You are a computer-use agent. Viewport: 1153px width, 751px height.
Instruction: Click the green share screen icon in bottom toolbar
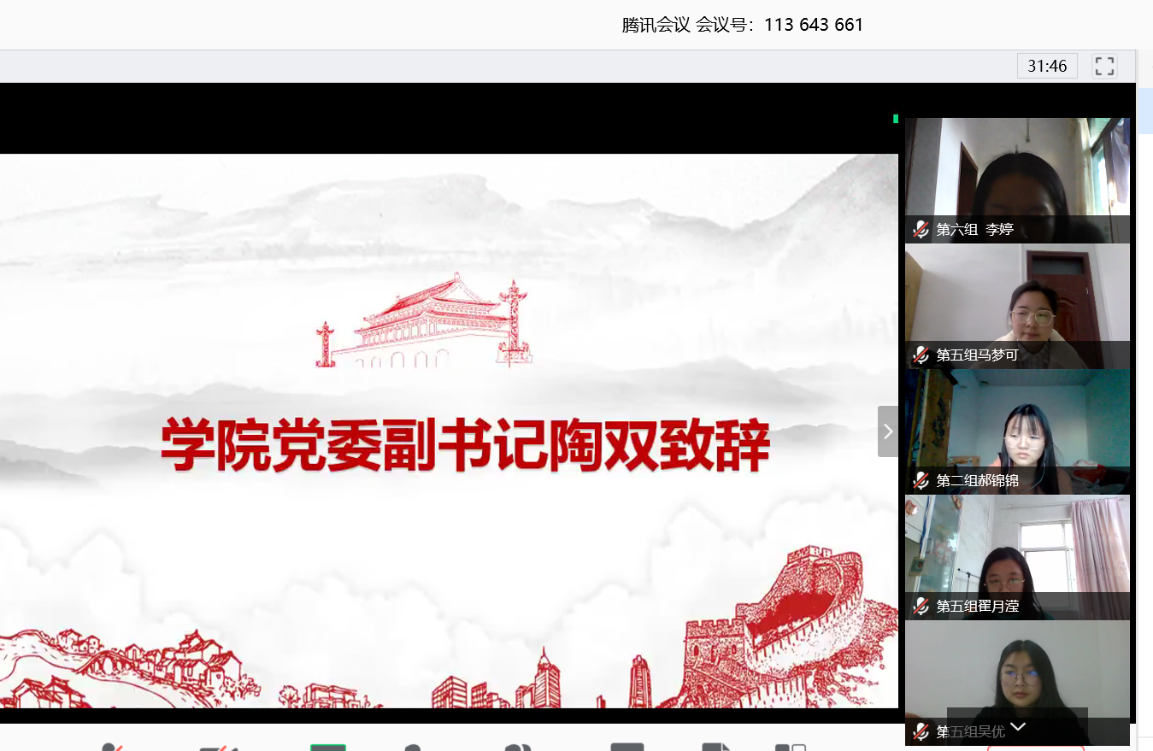[327, 748]
